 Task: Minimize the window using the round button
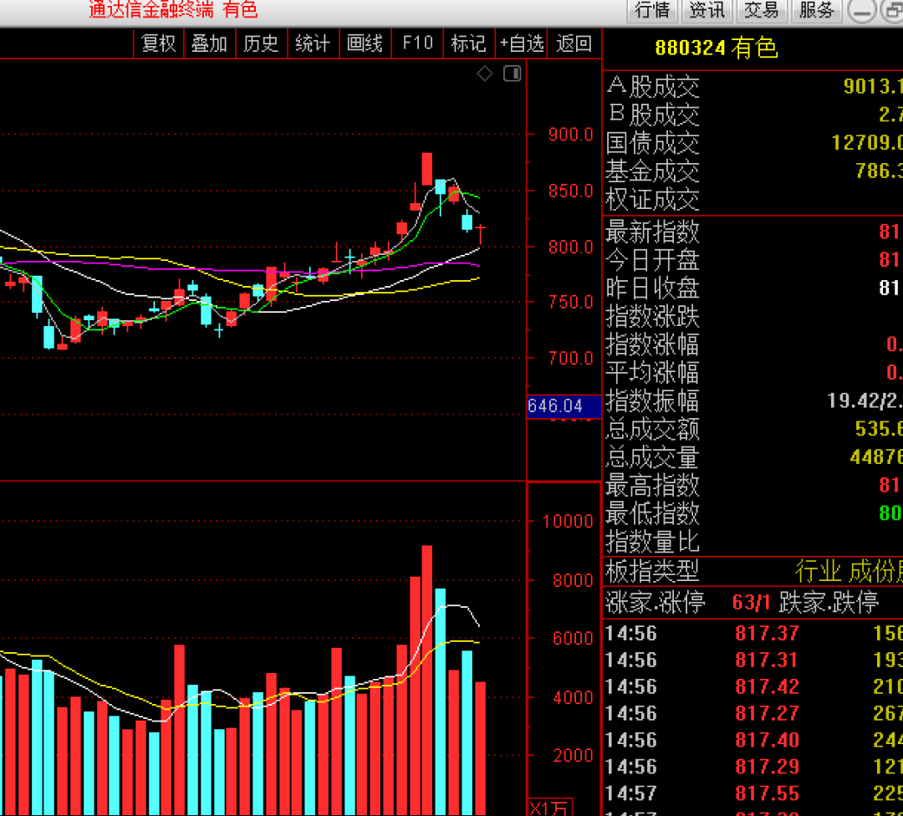[862, 11]
